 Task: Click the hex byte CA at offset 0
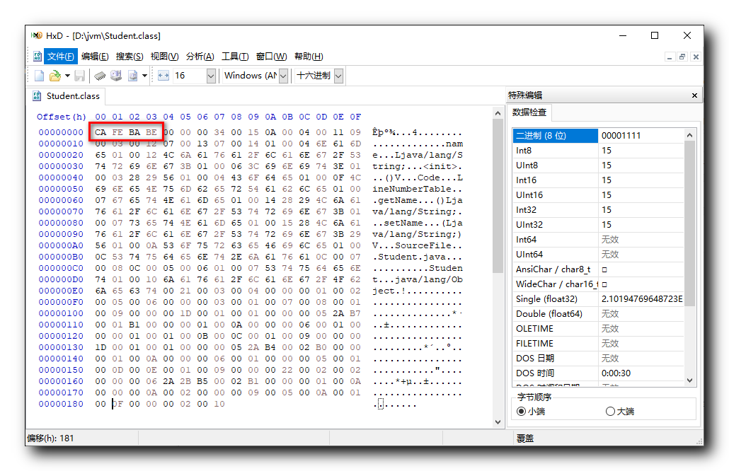101,132
